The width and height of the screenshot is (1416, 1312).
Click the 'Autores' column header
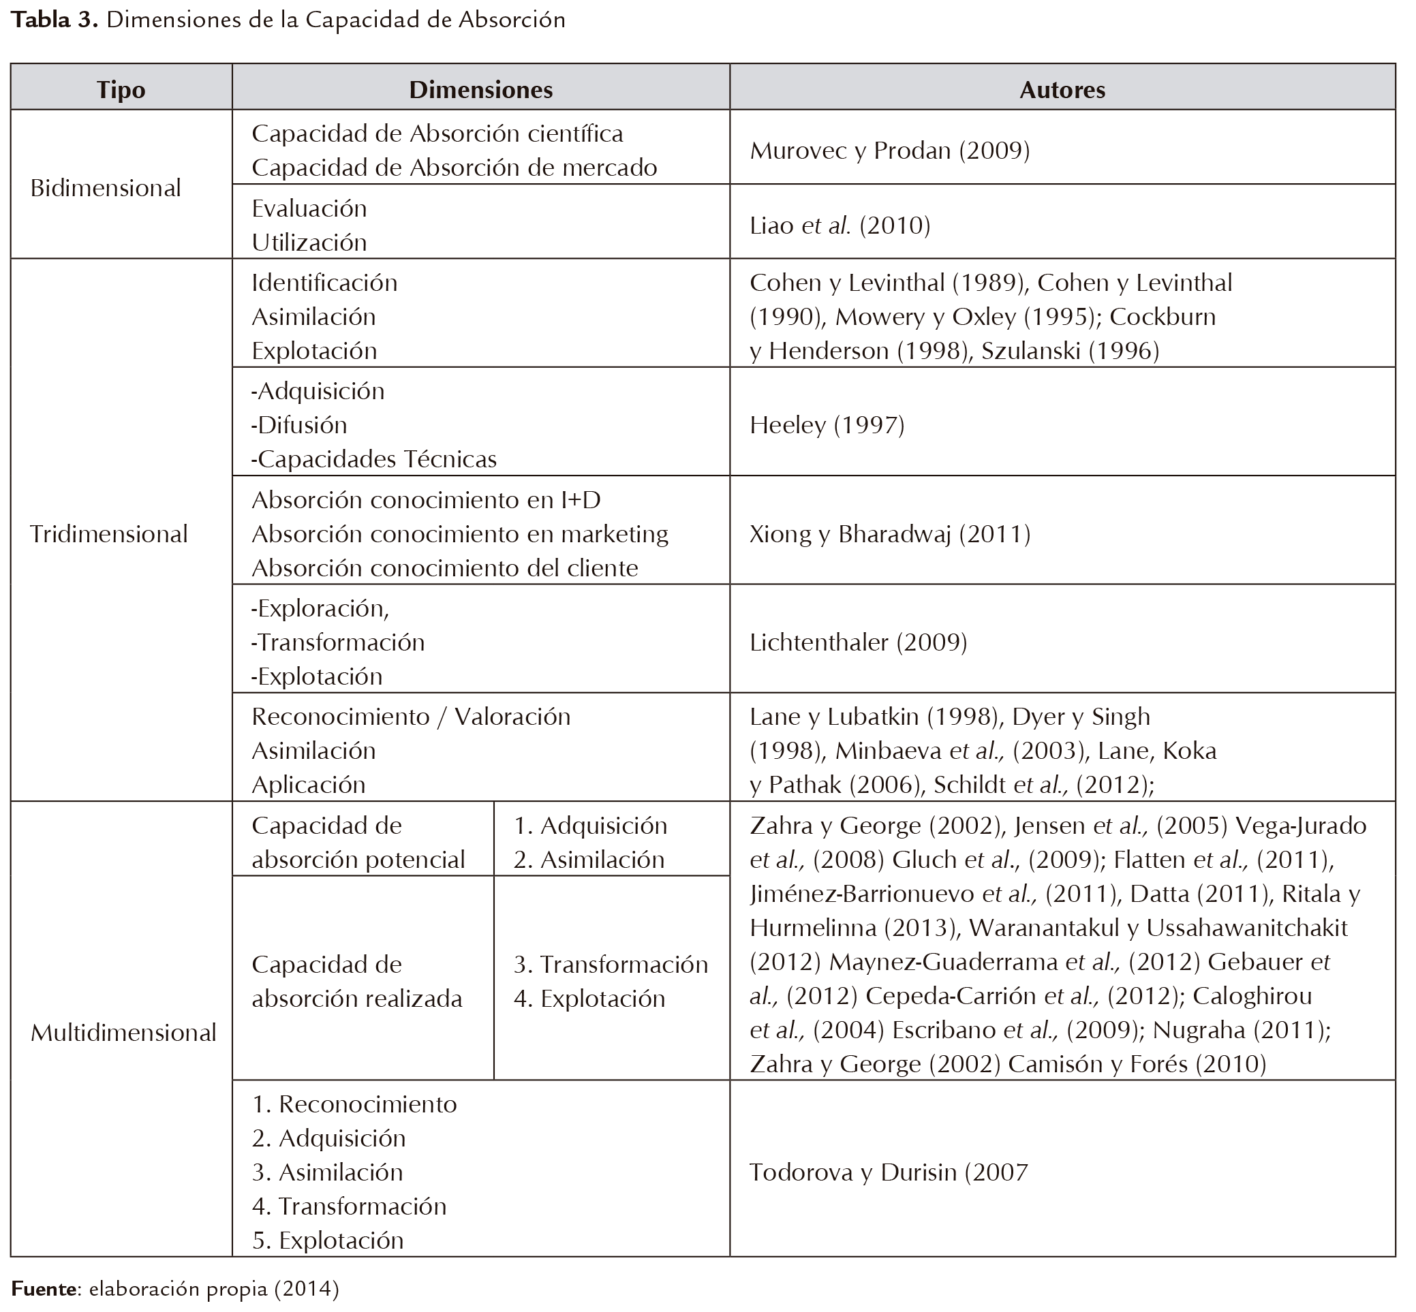[x=1062, y=89]
